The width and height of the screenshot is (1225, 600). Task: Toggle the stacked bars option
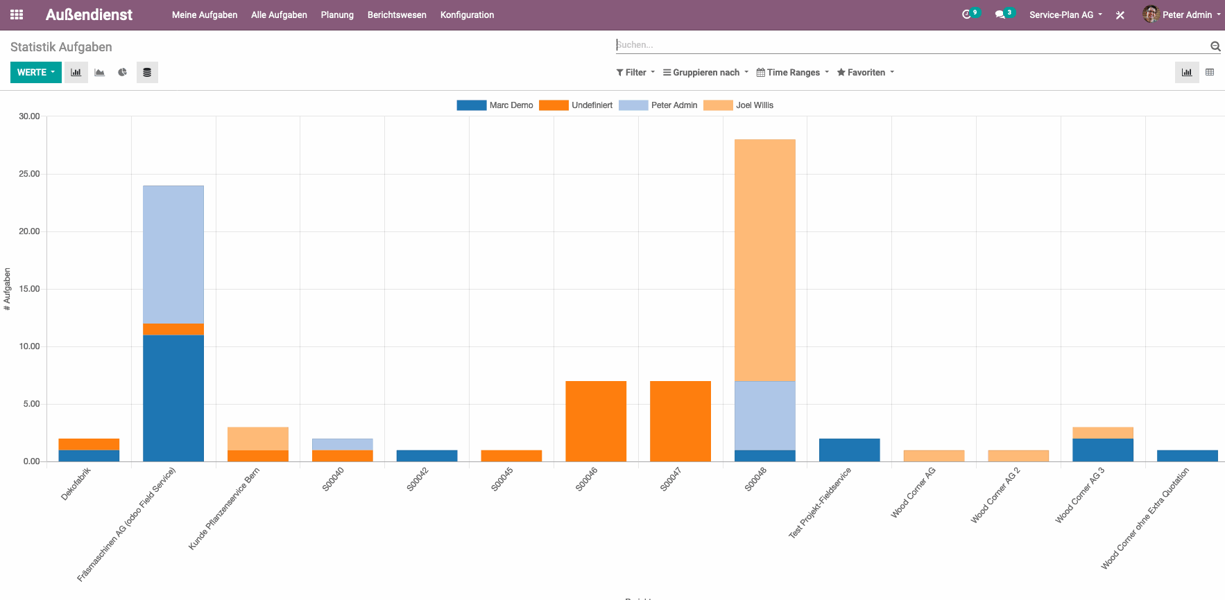click(147, 72)
